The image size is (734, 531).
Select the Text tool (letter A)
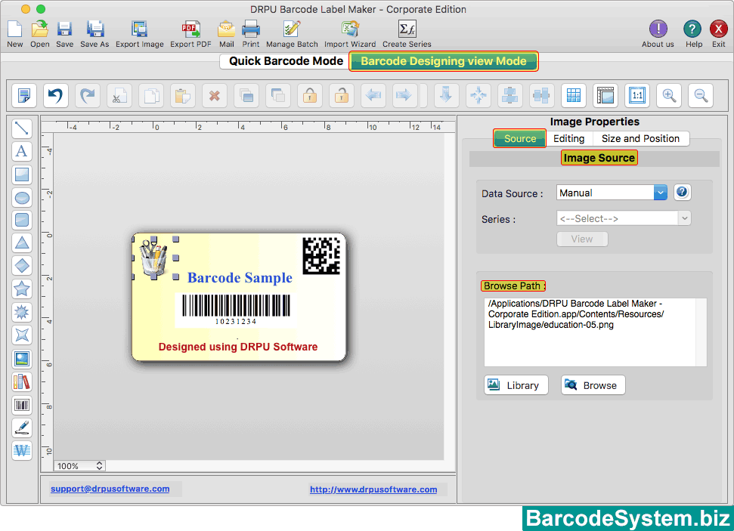pyautogui.click(x=21, y=151)
